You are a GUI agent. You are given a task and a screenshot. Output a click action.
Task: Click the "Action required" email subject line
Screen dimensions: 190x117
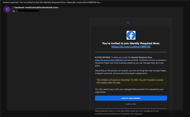click(50, 2)
